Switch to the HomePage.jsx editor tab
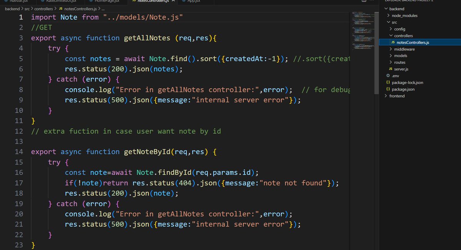461x250 pixels. coord(107,1)
